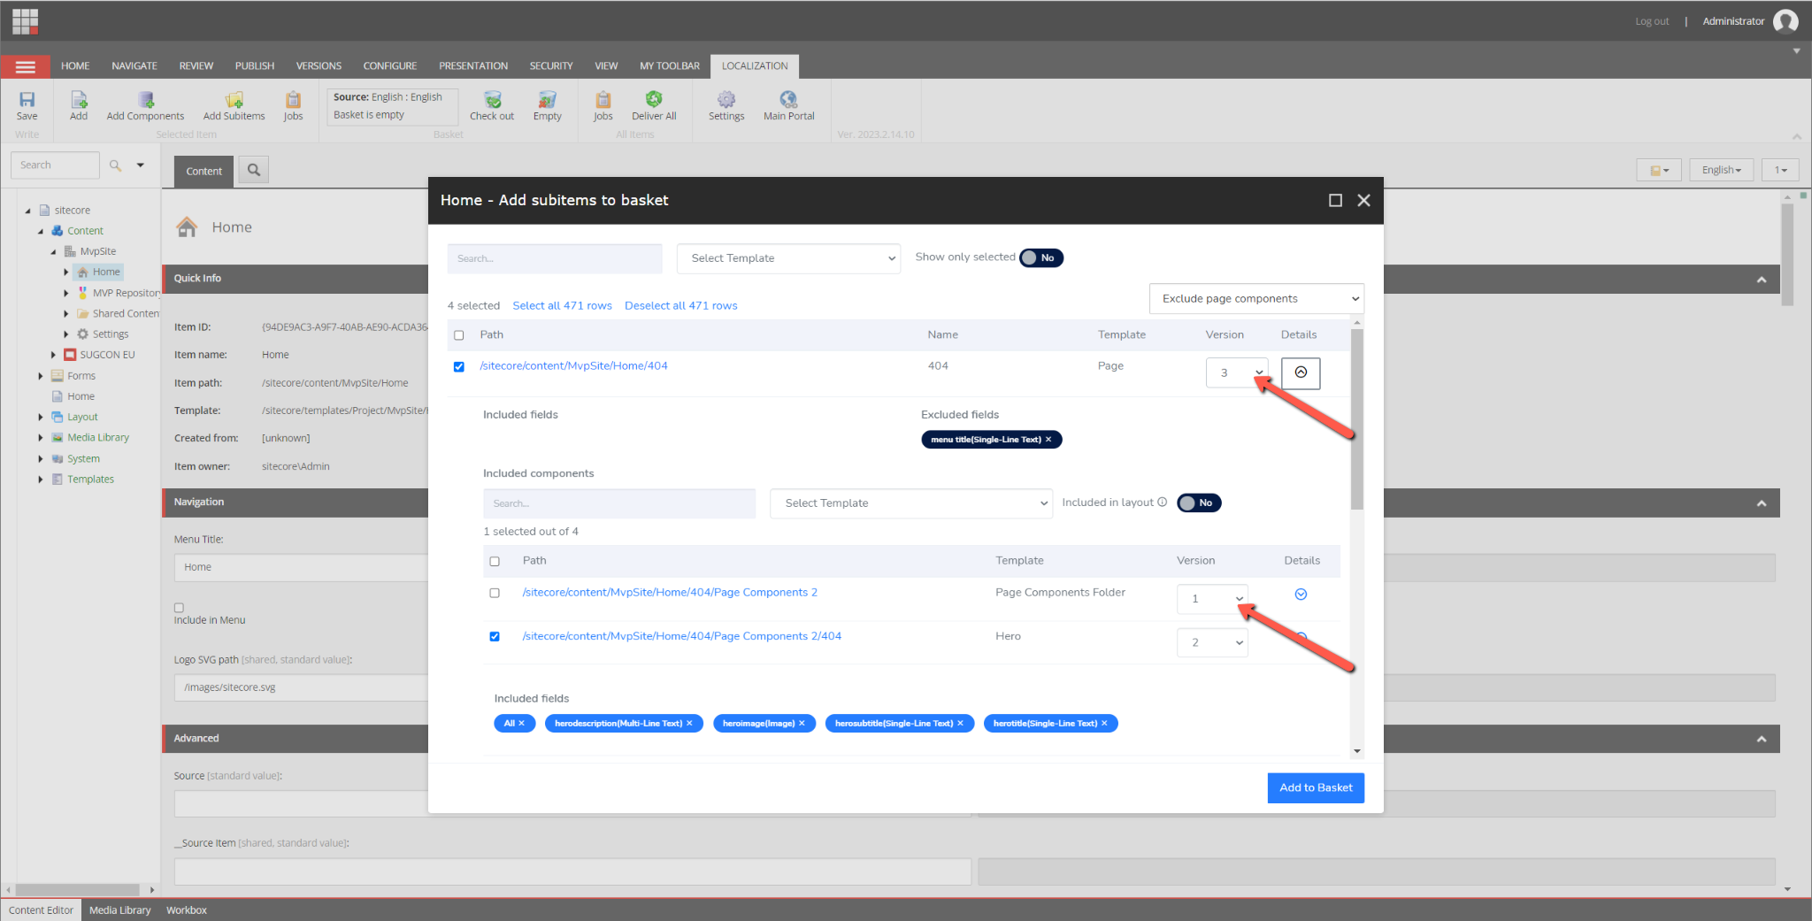
Task: Click the Log out link
Action: point(1652,21)
